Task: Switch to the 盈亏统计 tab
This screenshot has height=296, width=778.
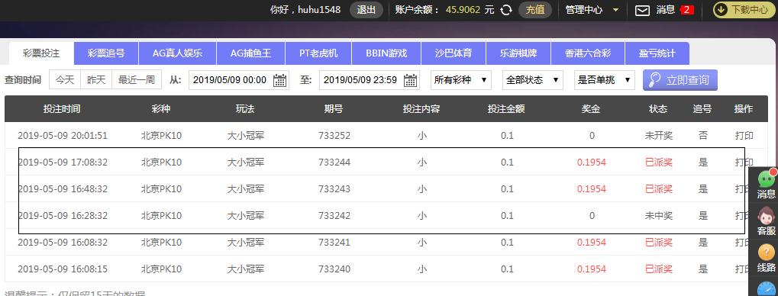Action: tap(657, 53)
